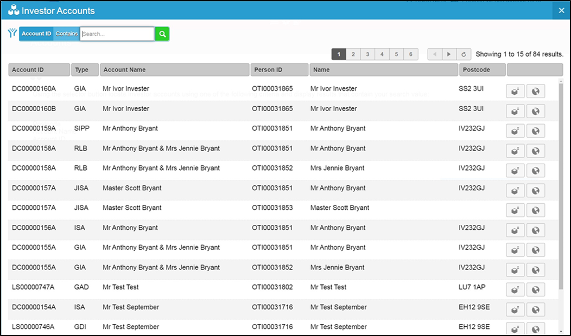
Task: Globe icon for RLB row with OTI00031852
Action: click(x=535, y=171)
